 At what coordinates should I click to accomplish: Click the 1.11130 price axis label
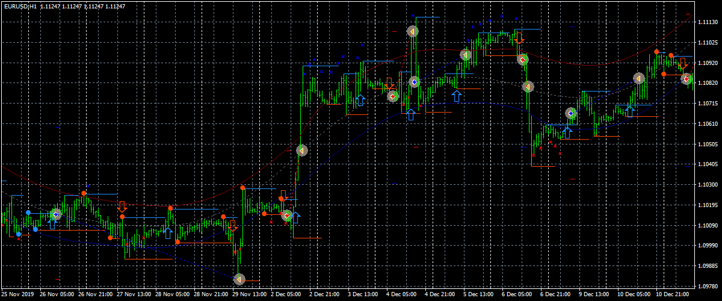pos(706,22)
